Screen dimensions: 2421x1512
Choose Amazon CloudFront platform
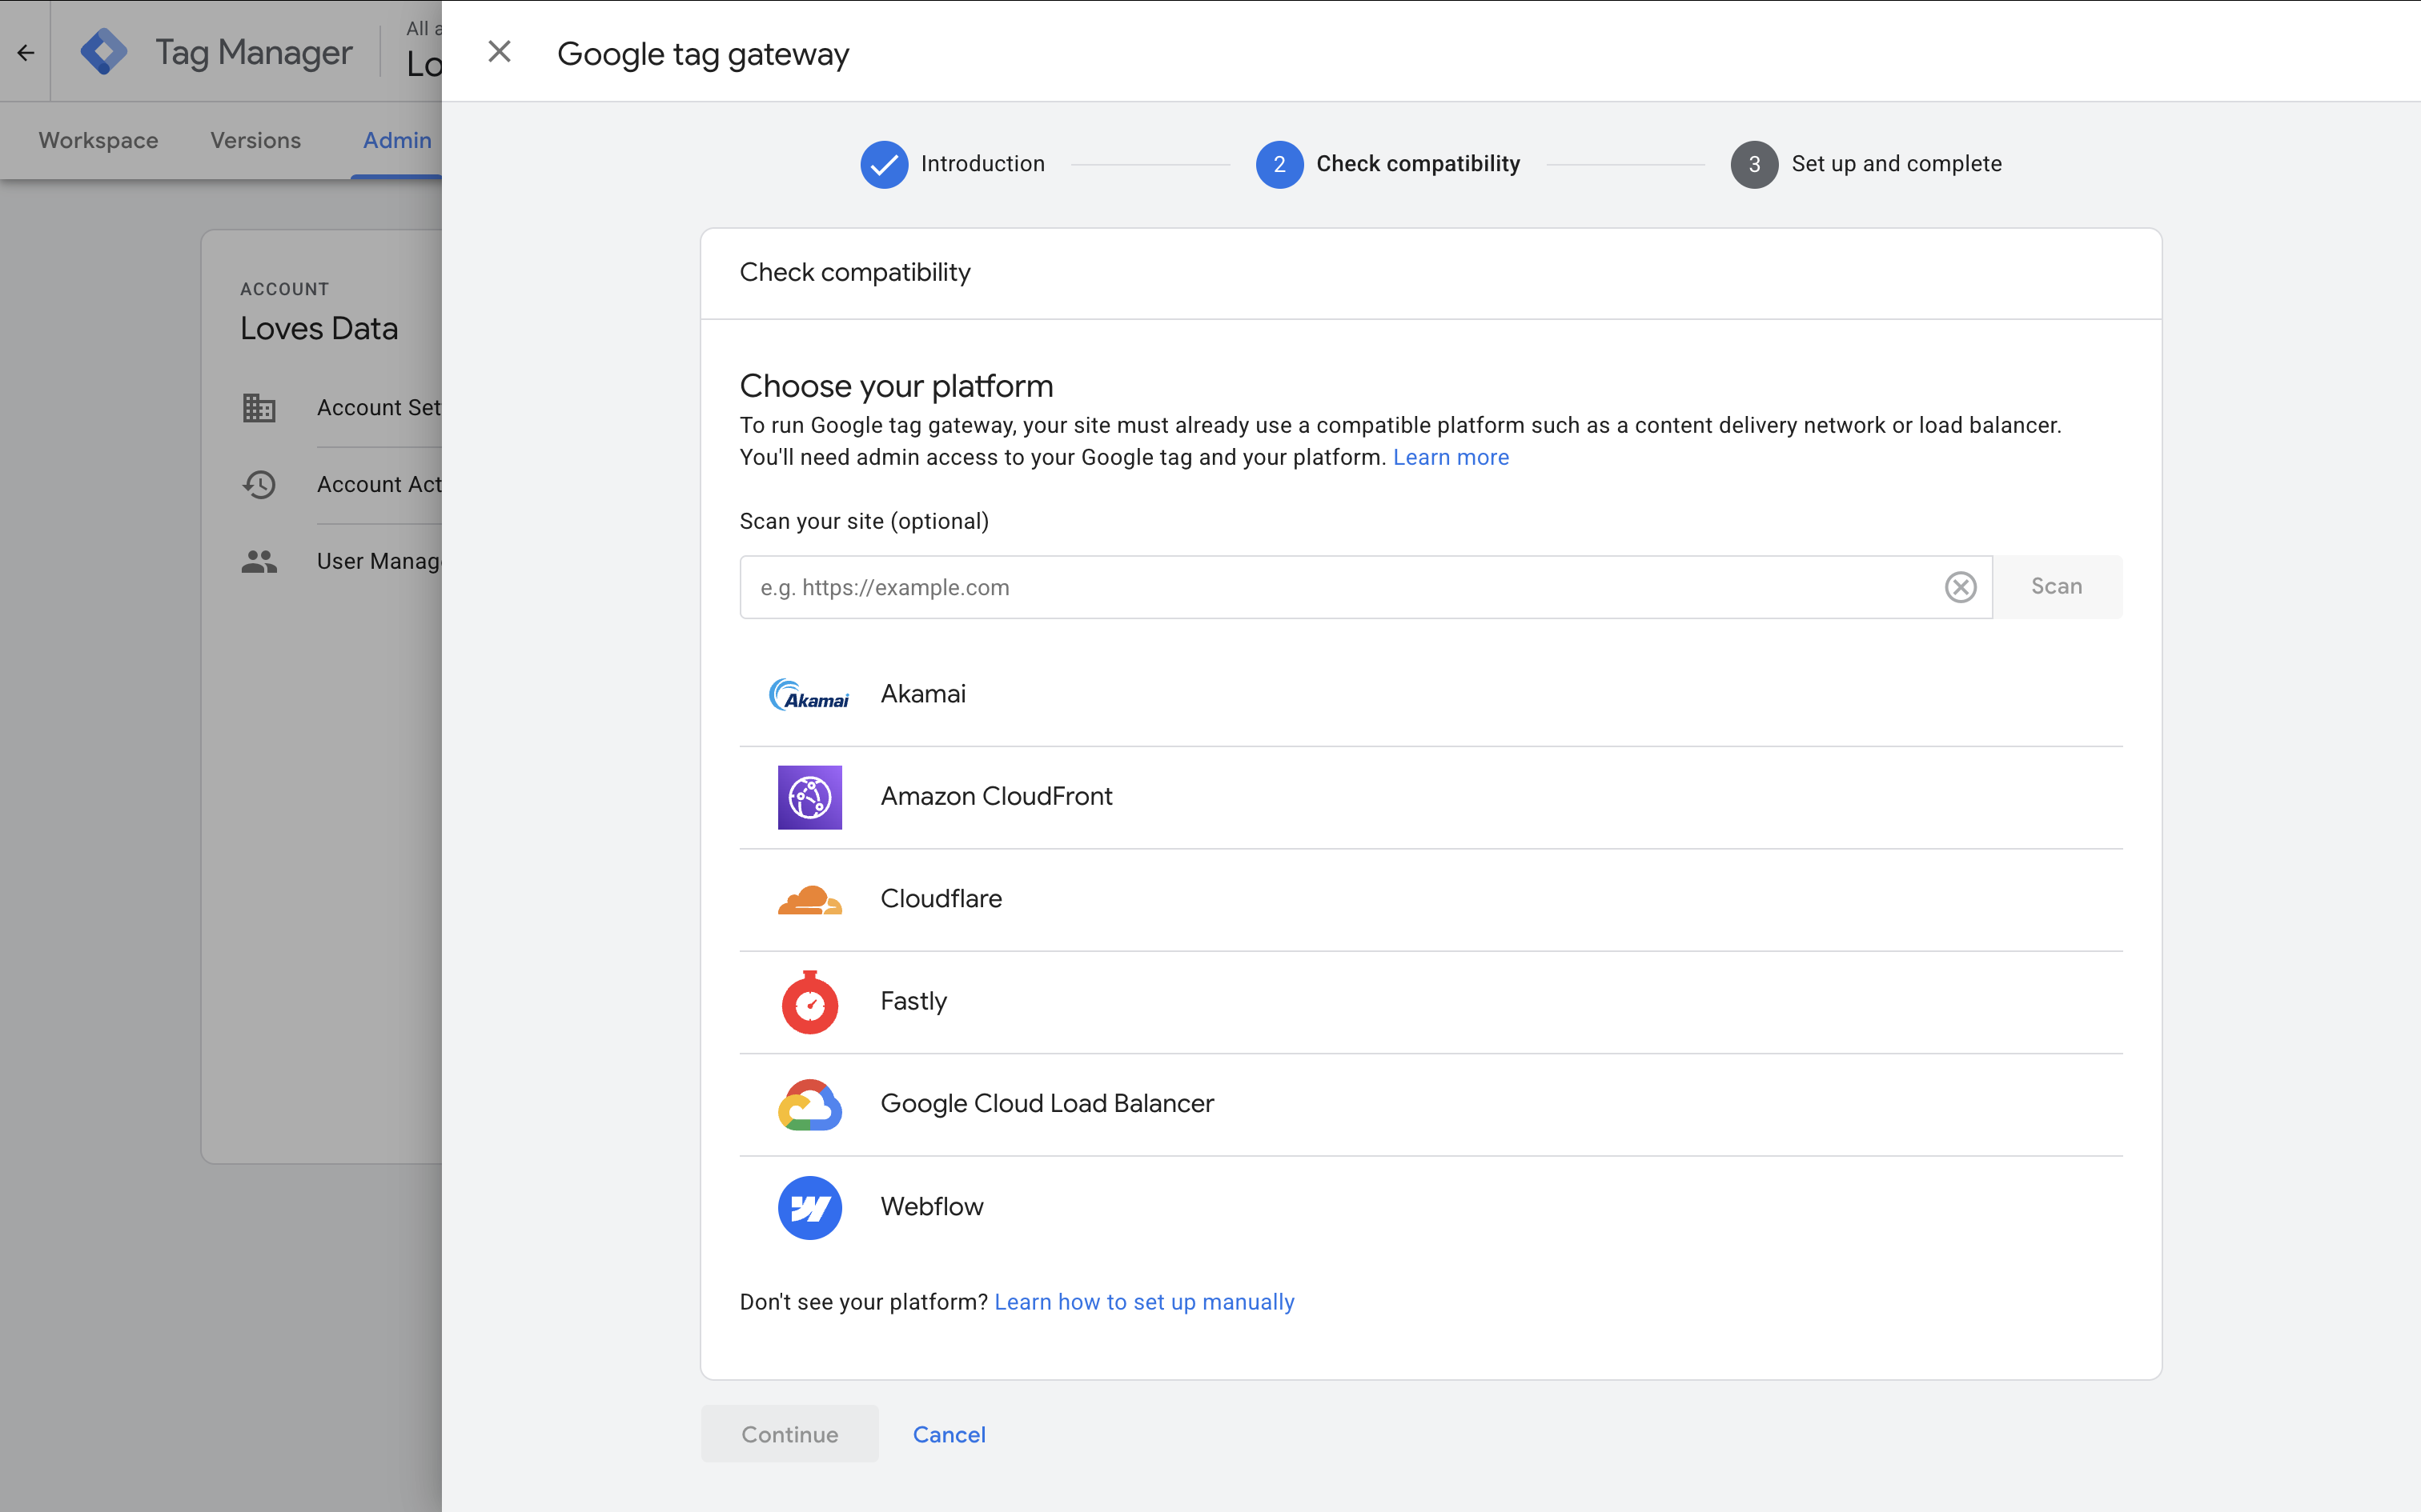(1431, 797)
